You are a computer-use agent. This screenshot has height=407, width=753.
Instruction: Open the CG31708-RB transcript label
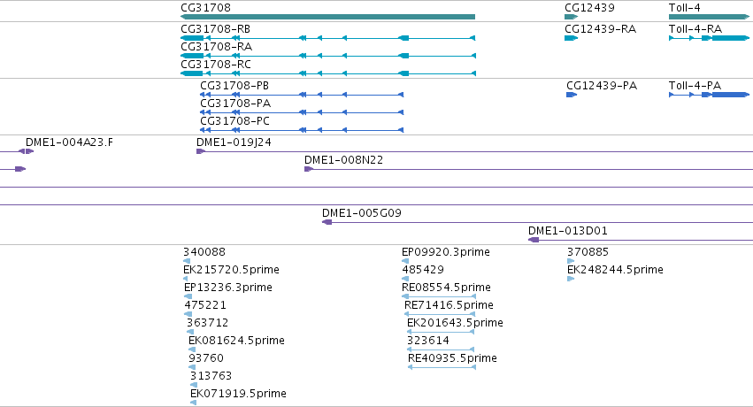click(x=215, y=29)
